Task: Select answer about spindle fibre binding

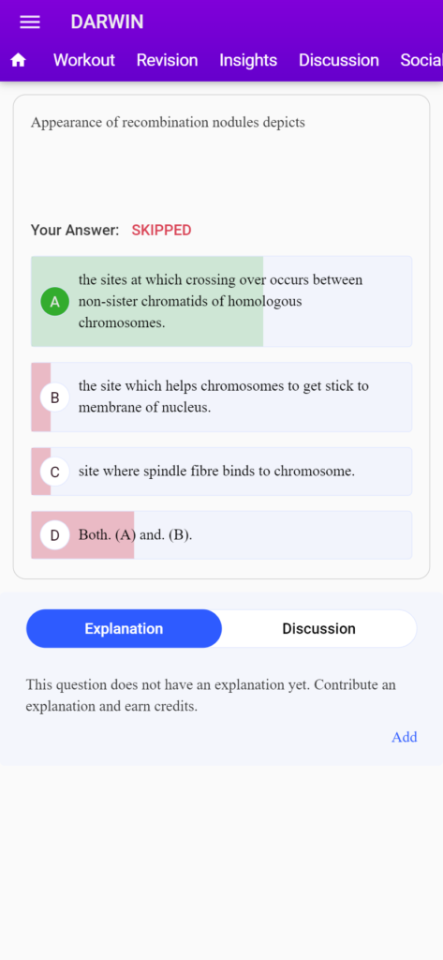Action: coord(221,472)
